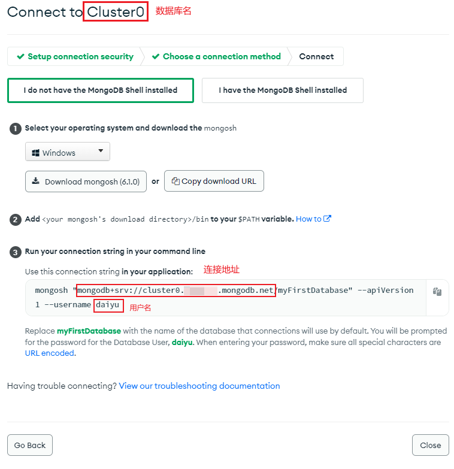The image size is (454, 469).
Task: Copy the connection string using clipboard icon
Action: [x=437, y=292]
